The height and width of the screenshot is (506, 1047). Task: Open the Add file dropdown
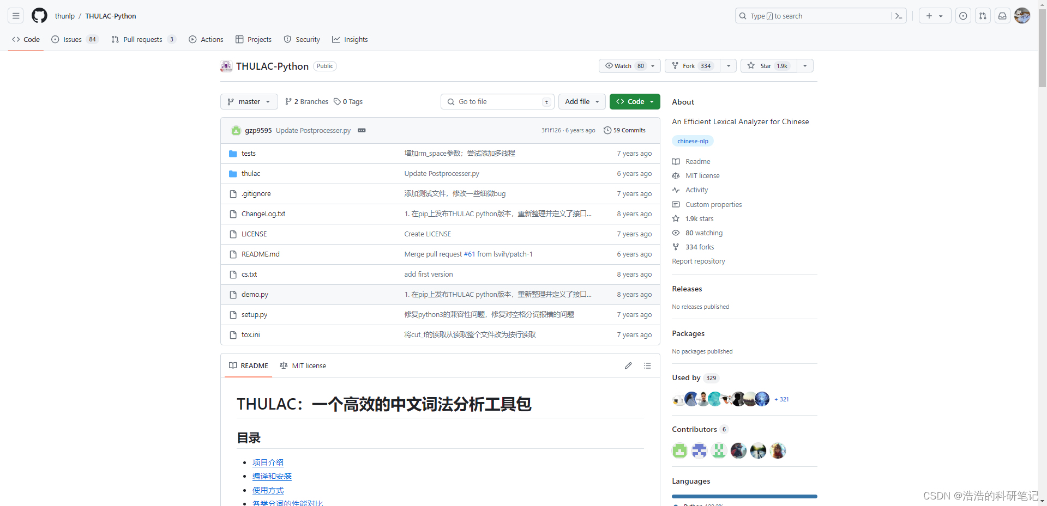pyautogui.click(x=582, y=102)
